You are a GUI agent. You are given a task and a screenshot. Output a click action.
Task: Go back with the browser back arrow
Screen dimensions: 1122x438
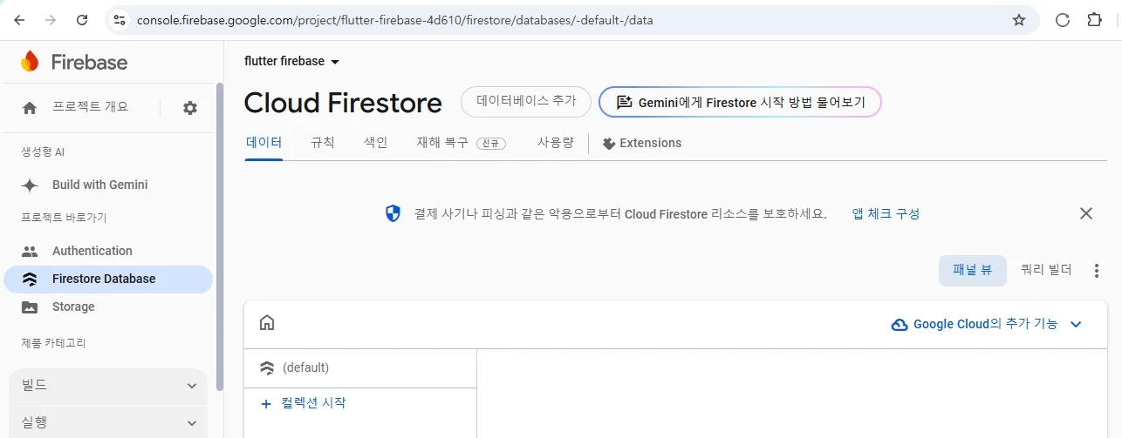[20, 19]
